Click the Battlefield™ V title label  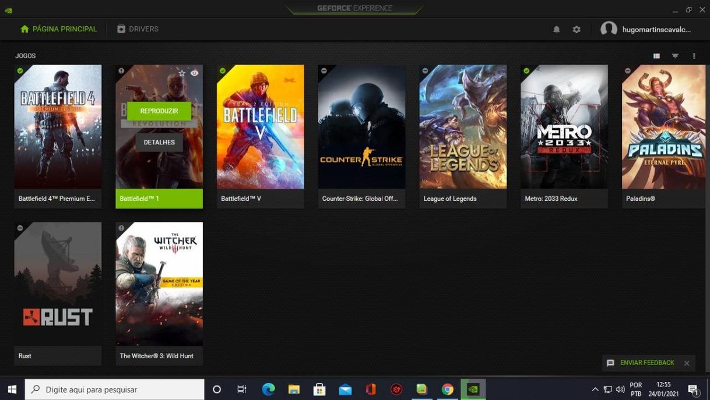[x=241, y=199]
